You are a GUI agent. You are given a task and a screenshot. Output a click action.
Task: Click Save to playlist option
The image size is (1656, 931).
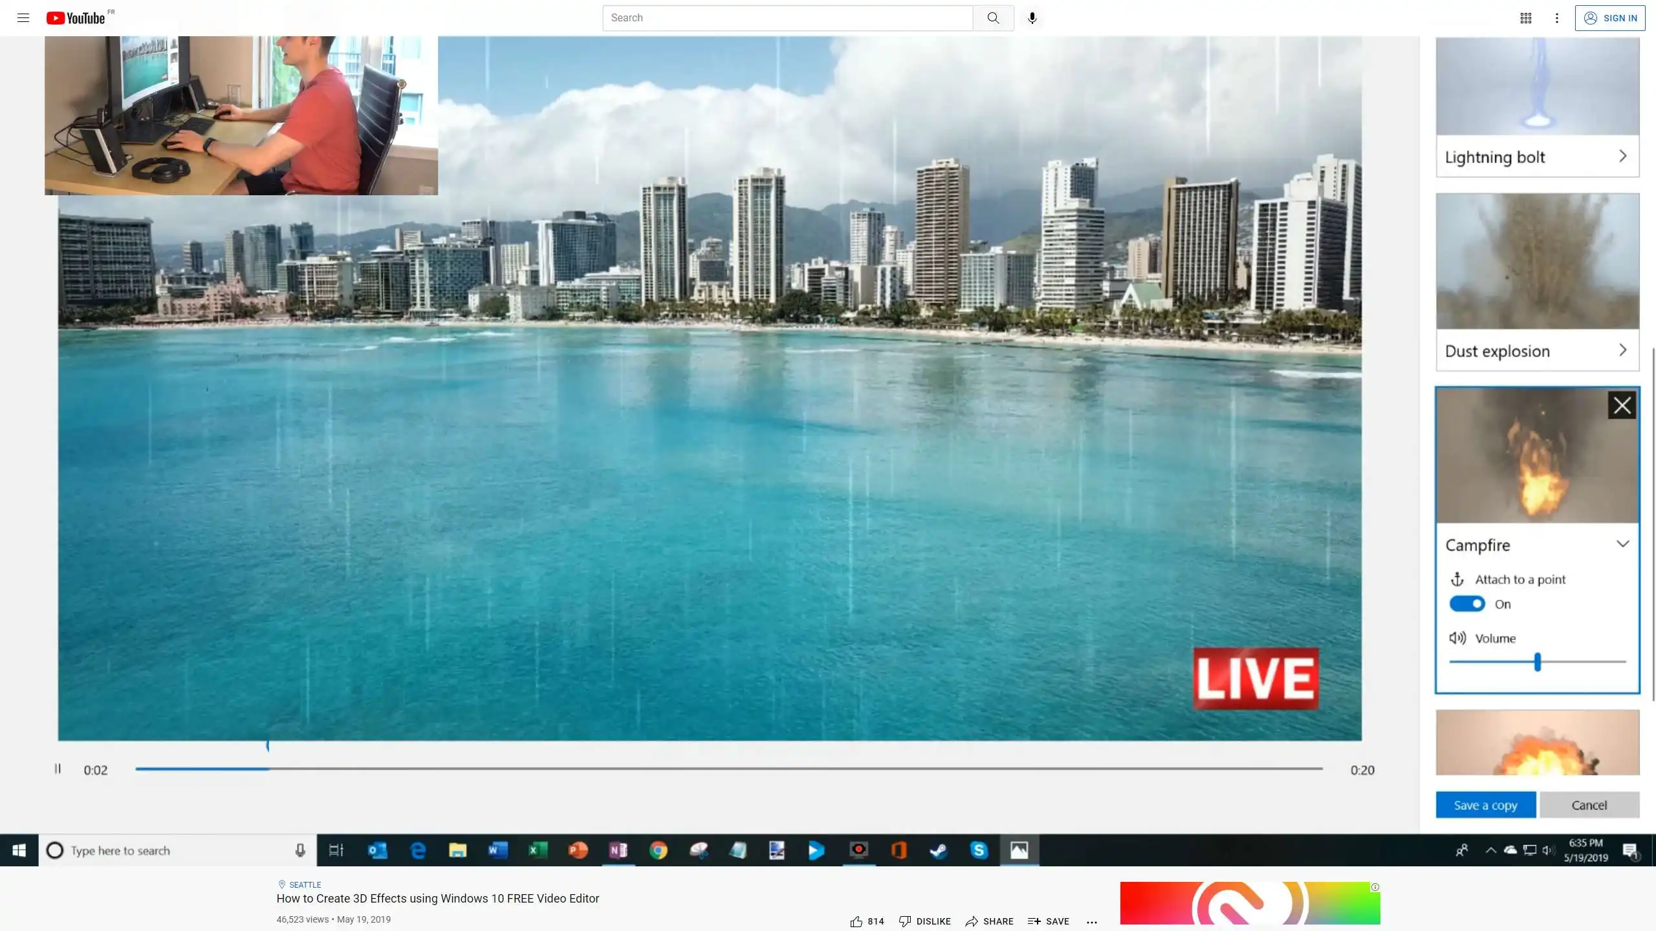coord(1048,921)
